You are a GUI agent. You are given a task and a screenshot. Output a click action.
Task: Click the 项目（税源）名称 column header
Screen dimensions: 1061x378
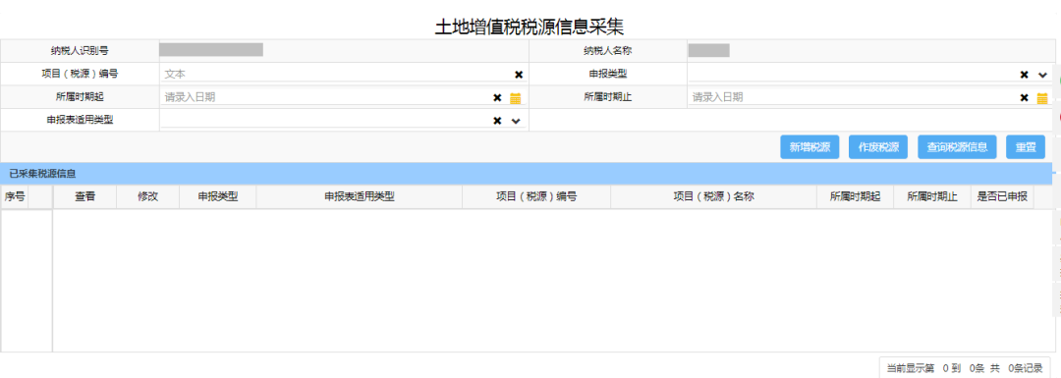(x=713, y=196)
